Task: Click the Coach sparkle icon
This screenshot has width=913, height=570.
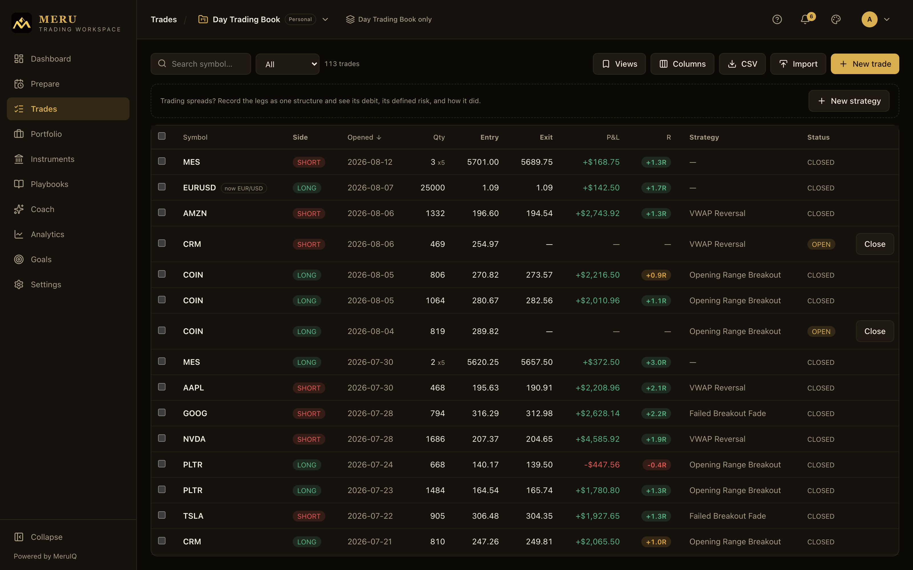Action: coord(19,209)
